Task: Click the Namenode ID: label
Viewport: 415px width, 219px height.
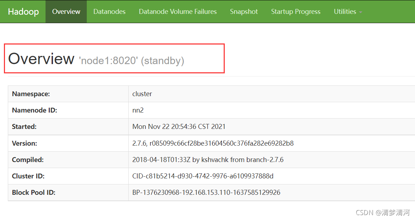Action: pyautogui.click(x=34, y=110)
